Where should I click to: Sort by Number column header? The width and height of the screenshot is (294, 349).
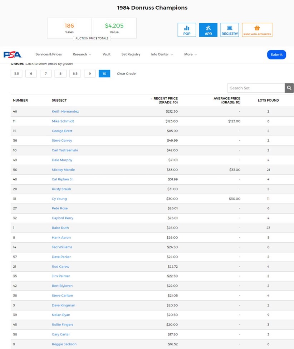(20, 100)
